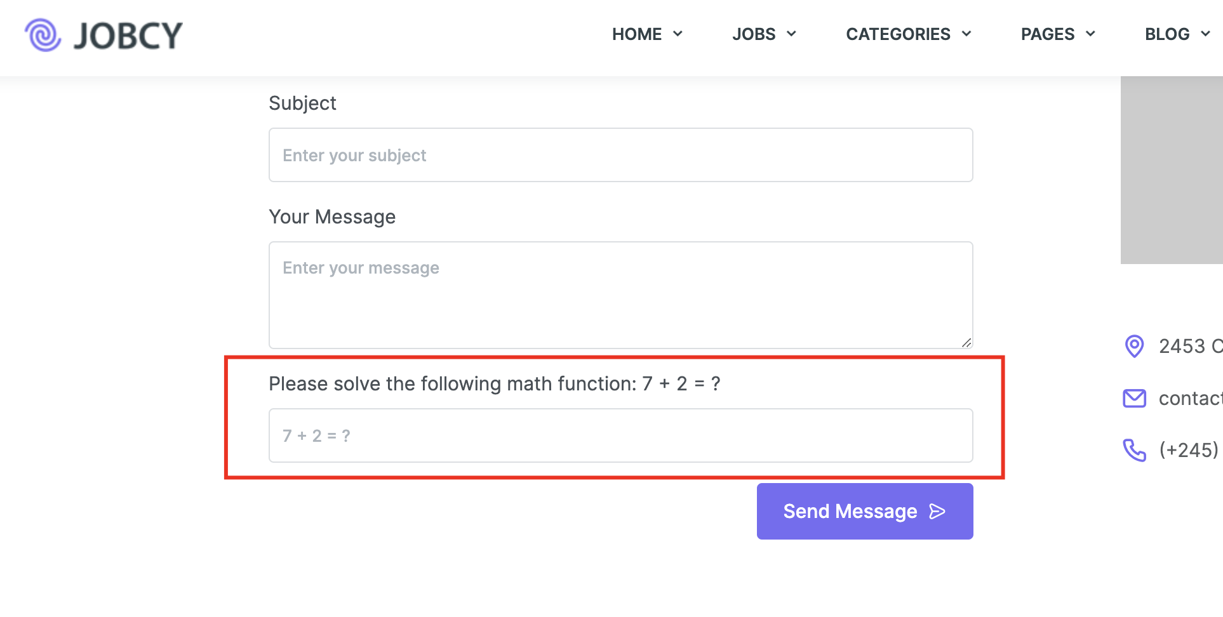
Task: Expand the Categories dropdown chevron
Action: 966,34
